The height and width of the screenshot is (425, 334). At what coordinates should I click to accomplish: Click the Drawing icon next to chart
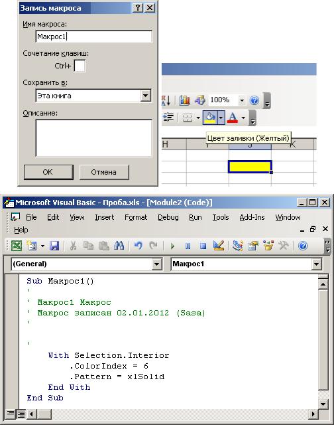point(200,100)
